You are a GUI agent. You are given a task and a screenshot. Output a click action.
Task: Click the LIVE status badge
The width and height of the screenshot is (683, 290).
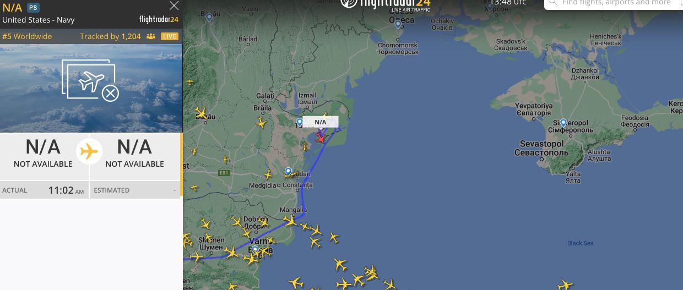170,36
